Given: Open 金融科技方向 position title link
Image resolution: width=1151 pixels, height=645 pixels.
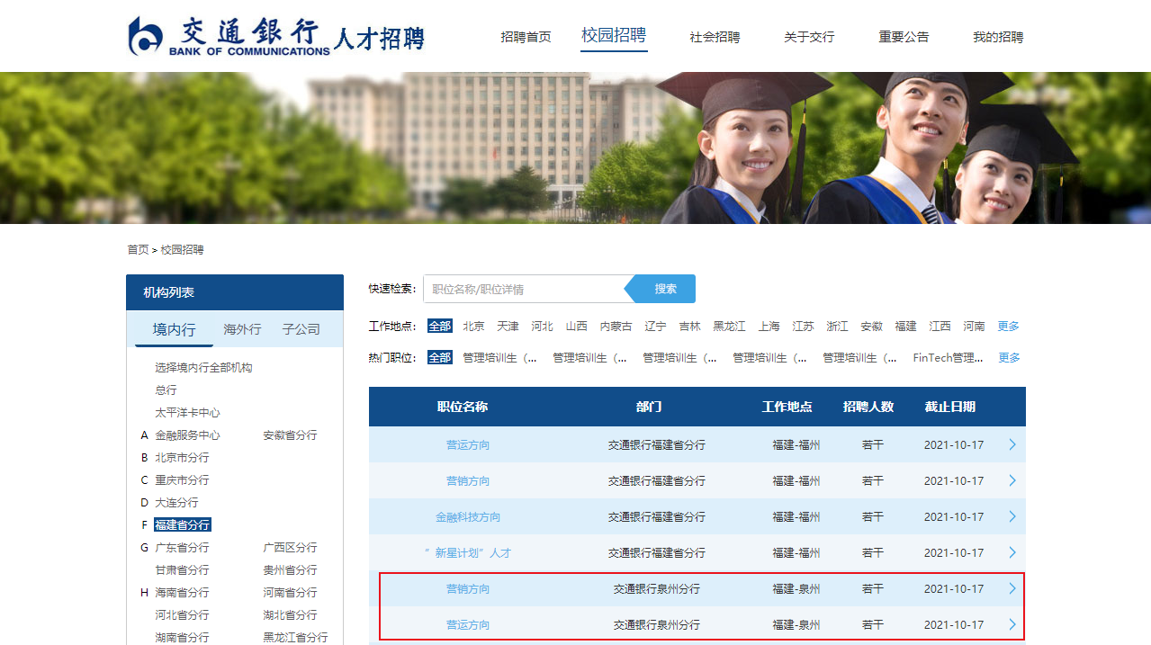Looking at the screenshot, I should [x=468, y=516].
